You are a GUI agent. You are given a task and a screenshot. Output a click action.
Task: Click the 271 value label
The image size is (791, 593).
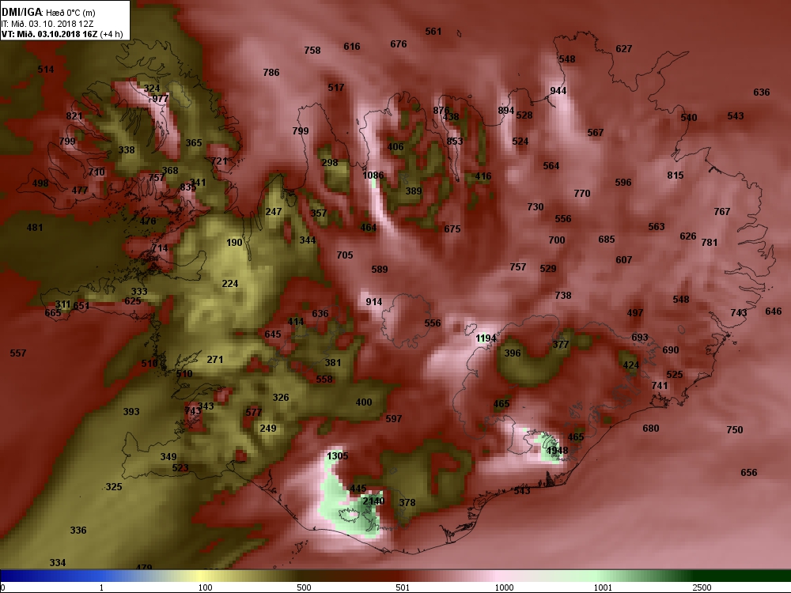click(215, 360)
